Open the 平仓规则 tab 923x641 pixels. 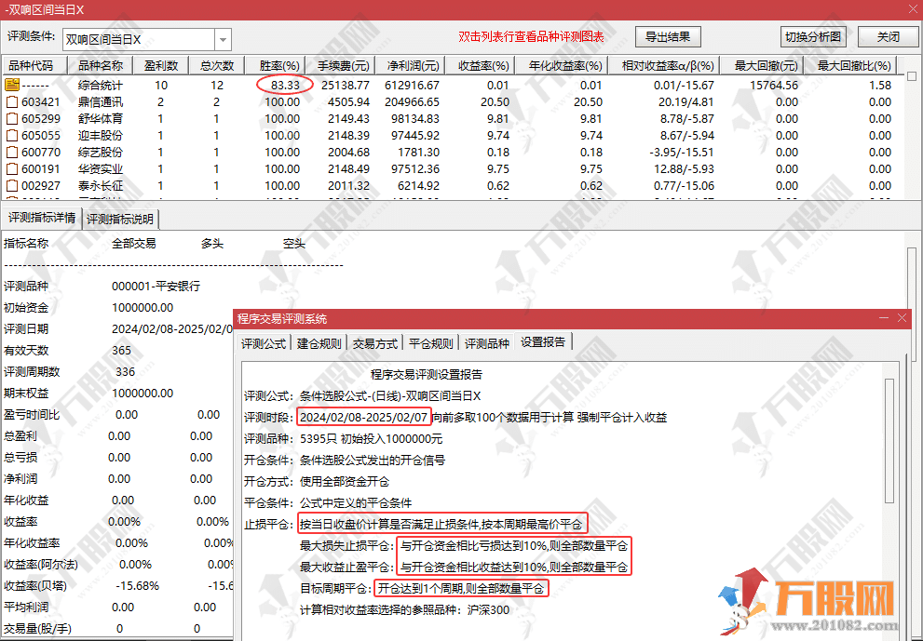pyautogui.click(x=431, y=343)
